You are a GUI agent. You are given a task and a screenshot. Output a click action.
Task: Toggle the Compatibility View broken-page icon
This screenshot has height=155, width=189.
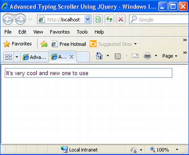[98, 19]
